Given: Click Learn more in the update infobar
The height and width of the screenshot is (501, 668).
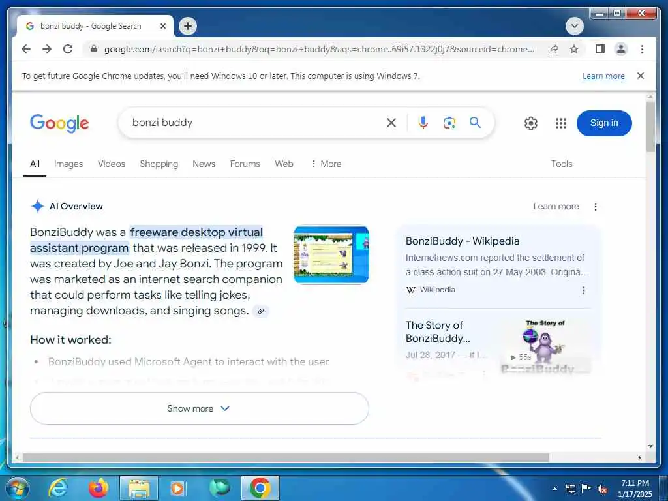Looking at the screenshot, I should (603, 76).
